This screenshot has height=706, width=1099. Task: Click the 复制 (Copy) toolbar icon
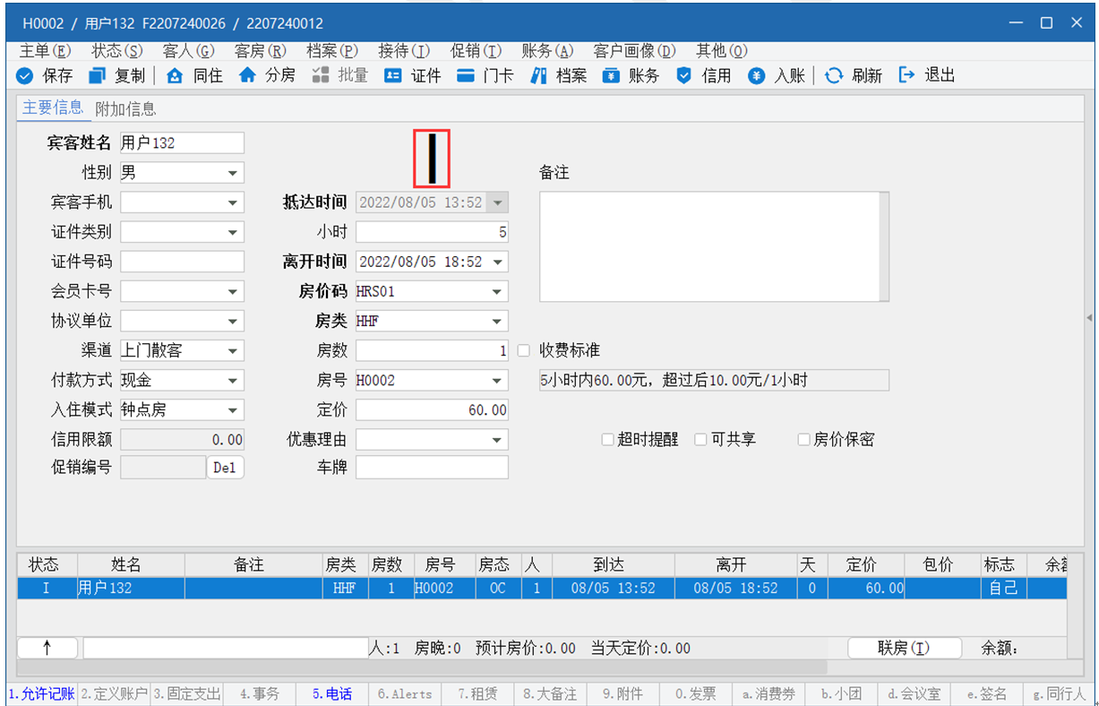click(98, 76)
